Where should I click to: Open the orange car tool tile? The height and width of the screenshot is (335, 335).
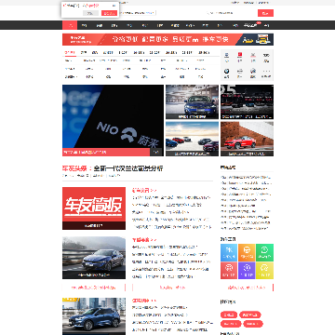coord(247,252)
